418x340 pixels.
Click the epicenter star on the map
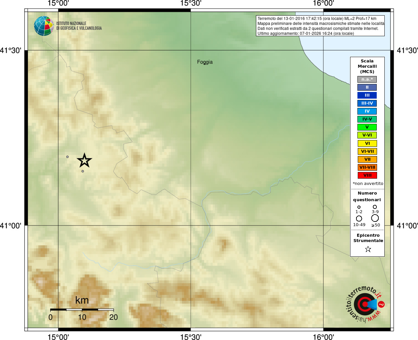click(x=85, y=160)
